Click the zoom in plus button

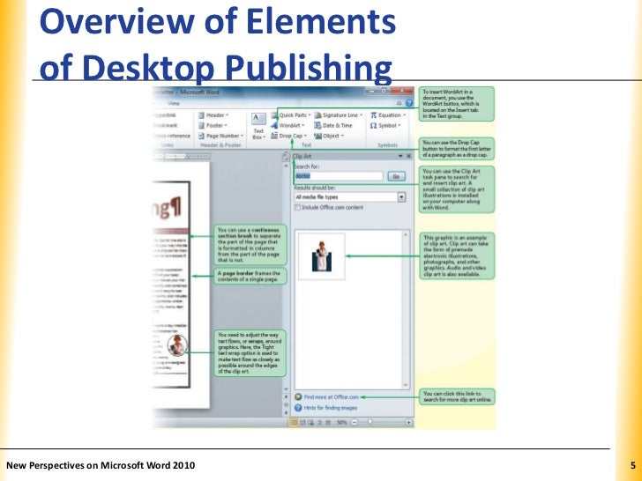pyautogui.click(x=408, y=422)
